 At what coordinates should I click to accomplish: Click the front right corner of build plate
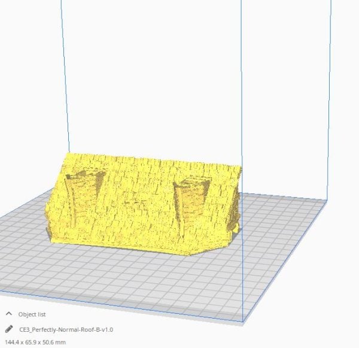click(x=243, y=320)
